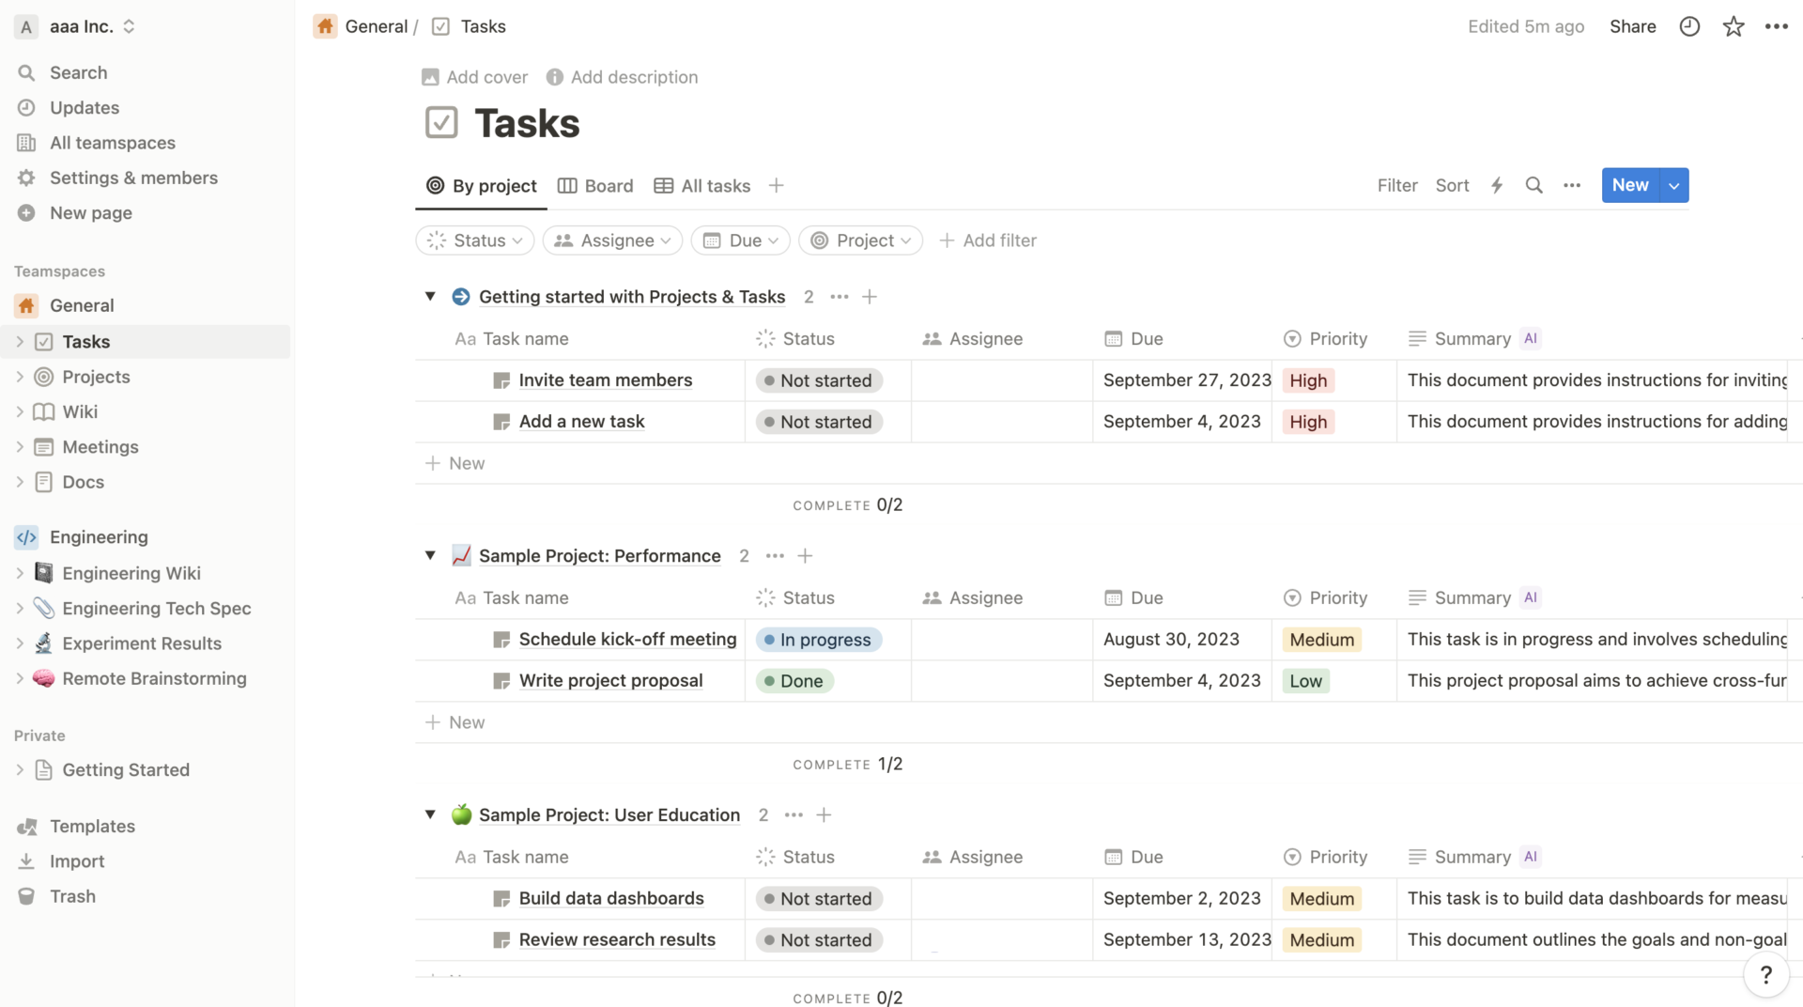The image size is (1803, 1007).
Task: Open the New button dropdown arrow
Action: point(1674,185)
